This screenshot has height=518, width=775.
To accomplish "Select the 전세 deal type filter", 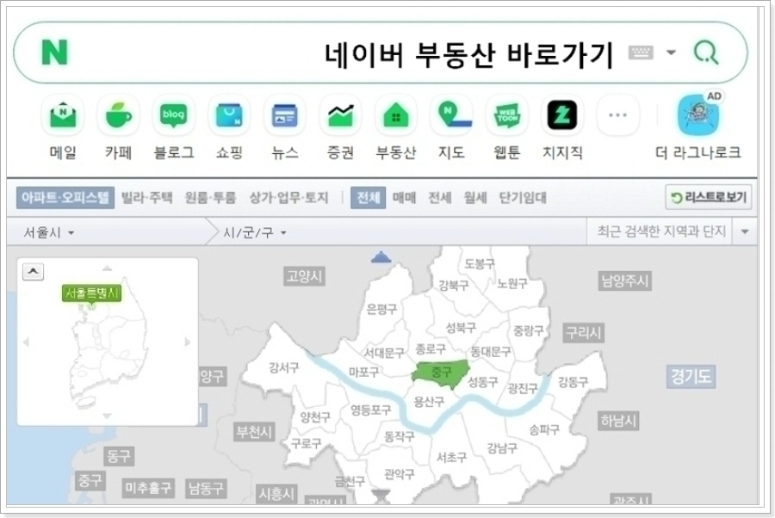I will tap(440, 198).
